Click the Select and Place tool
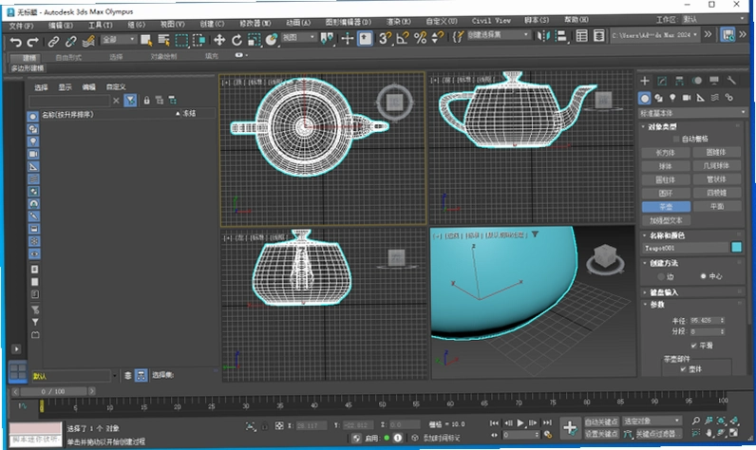Image resolution: width=756 pixels, height=450 pixels. coord(272,40)
